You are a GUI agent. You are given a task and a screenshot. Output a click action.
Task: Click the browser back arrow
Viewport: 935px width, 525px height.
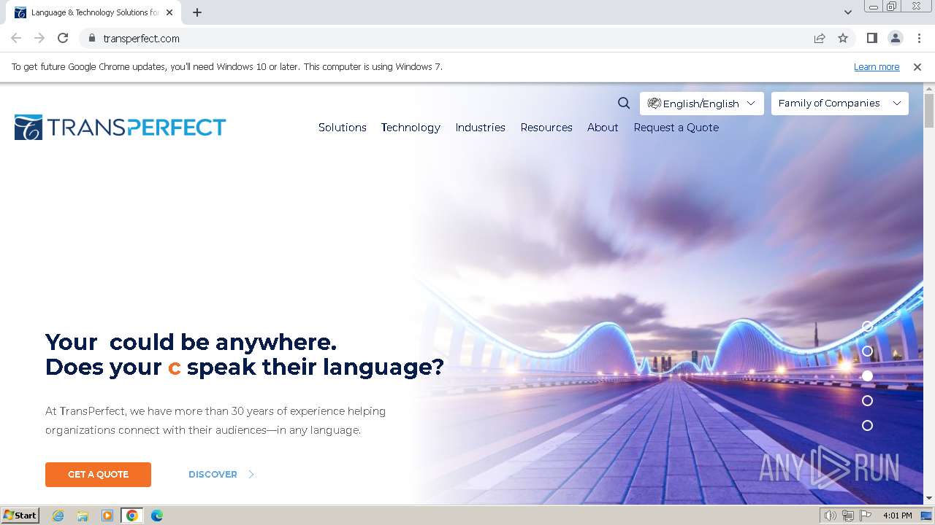tap(16, 39)
